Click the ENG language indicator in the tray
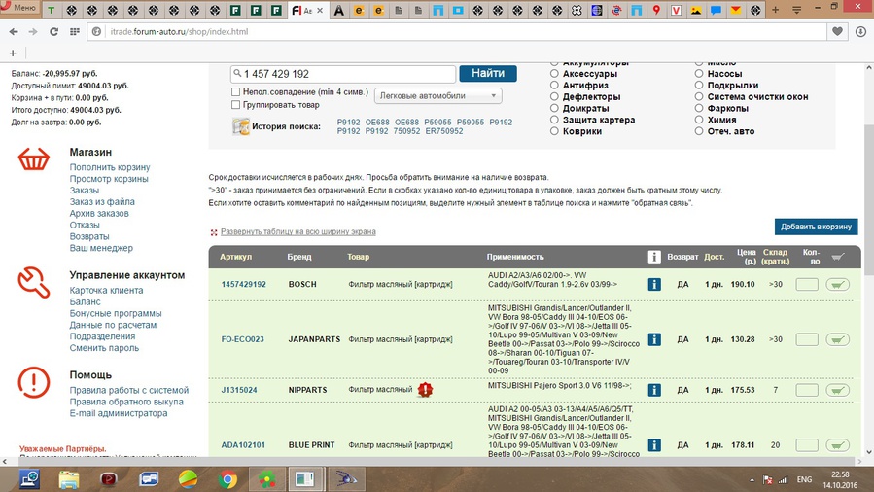 804,479
